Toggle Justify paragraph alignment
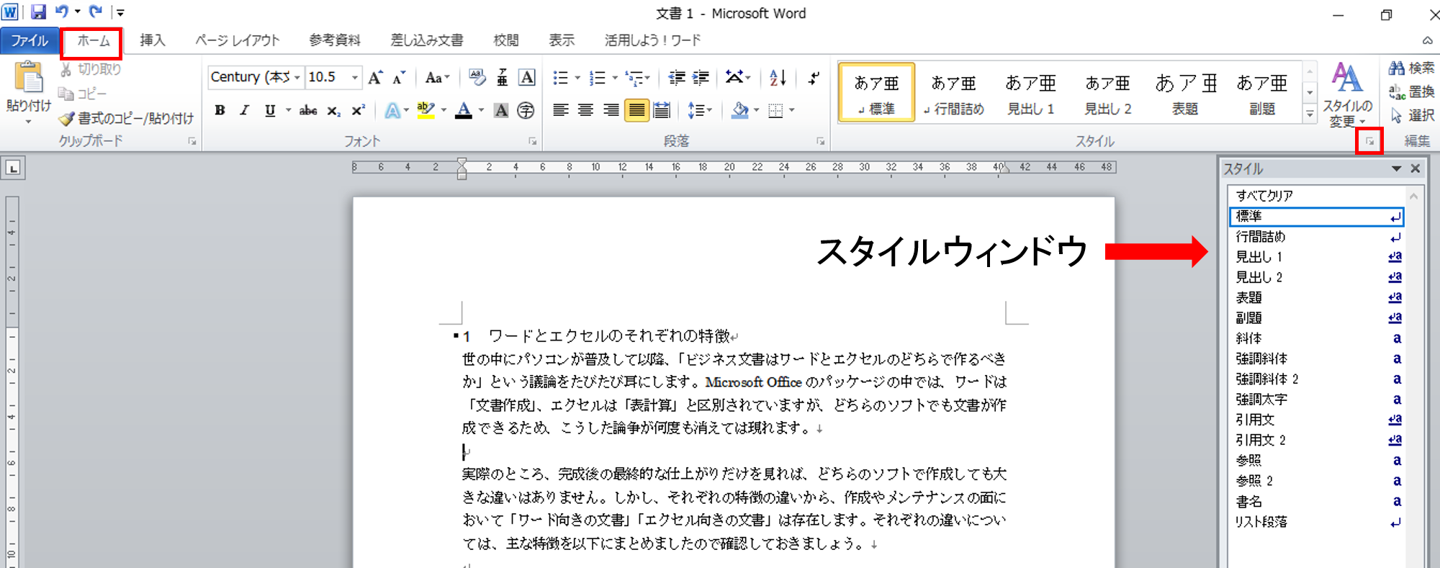Screen dimensions: 1440x568 click(636, 110)
